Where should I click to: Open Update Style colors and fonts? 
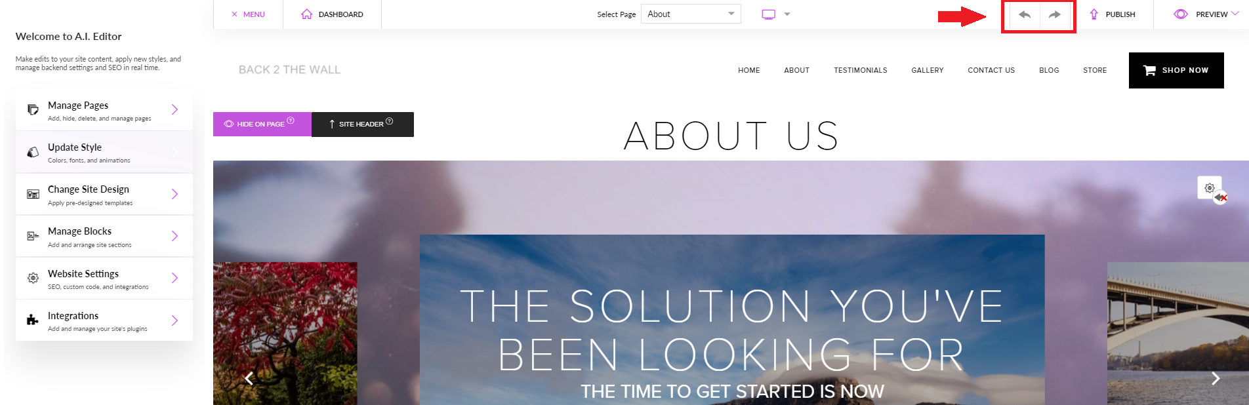tap(104, 152)
